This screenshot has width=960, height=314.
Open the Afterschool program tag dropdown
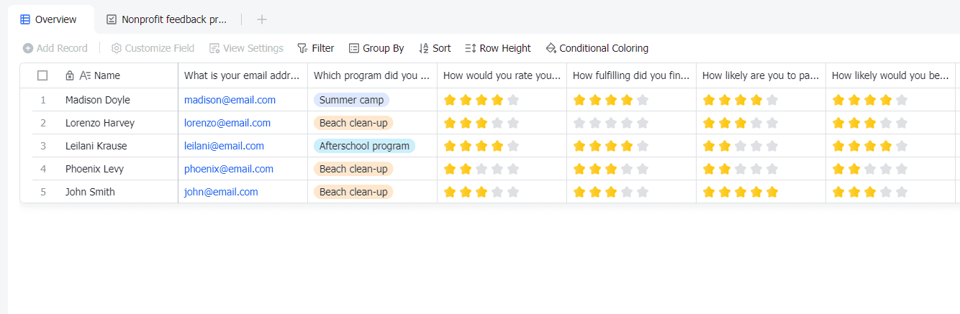coord(364,146)
